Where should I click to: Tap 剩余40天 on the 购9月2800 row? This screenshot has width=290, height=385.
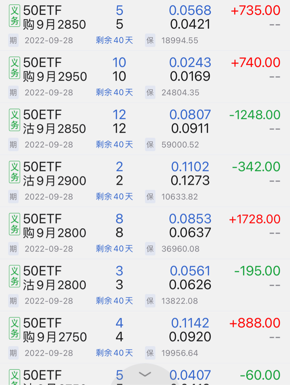point(114,249)
